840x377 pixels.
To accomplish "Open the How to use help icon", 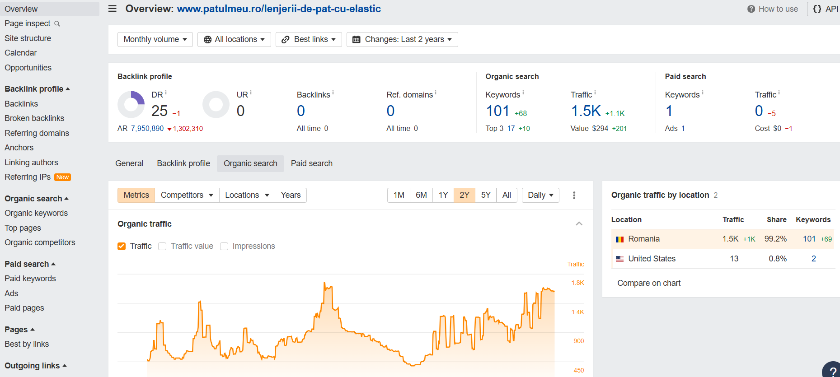I will (x=751, y=9).
